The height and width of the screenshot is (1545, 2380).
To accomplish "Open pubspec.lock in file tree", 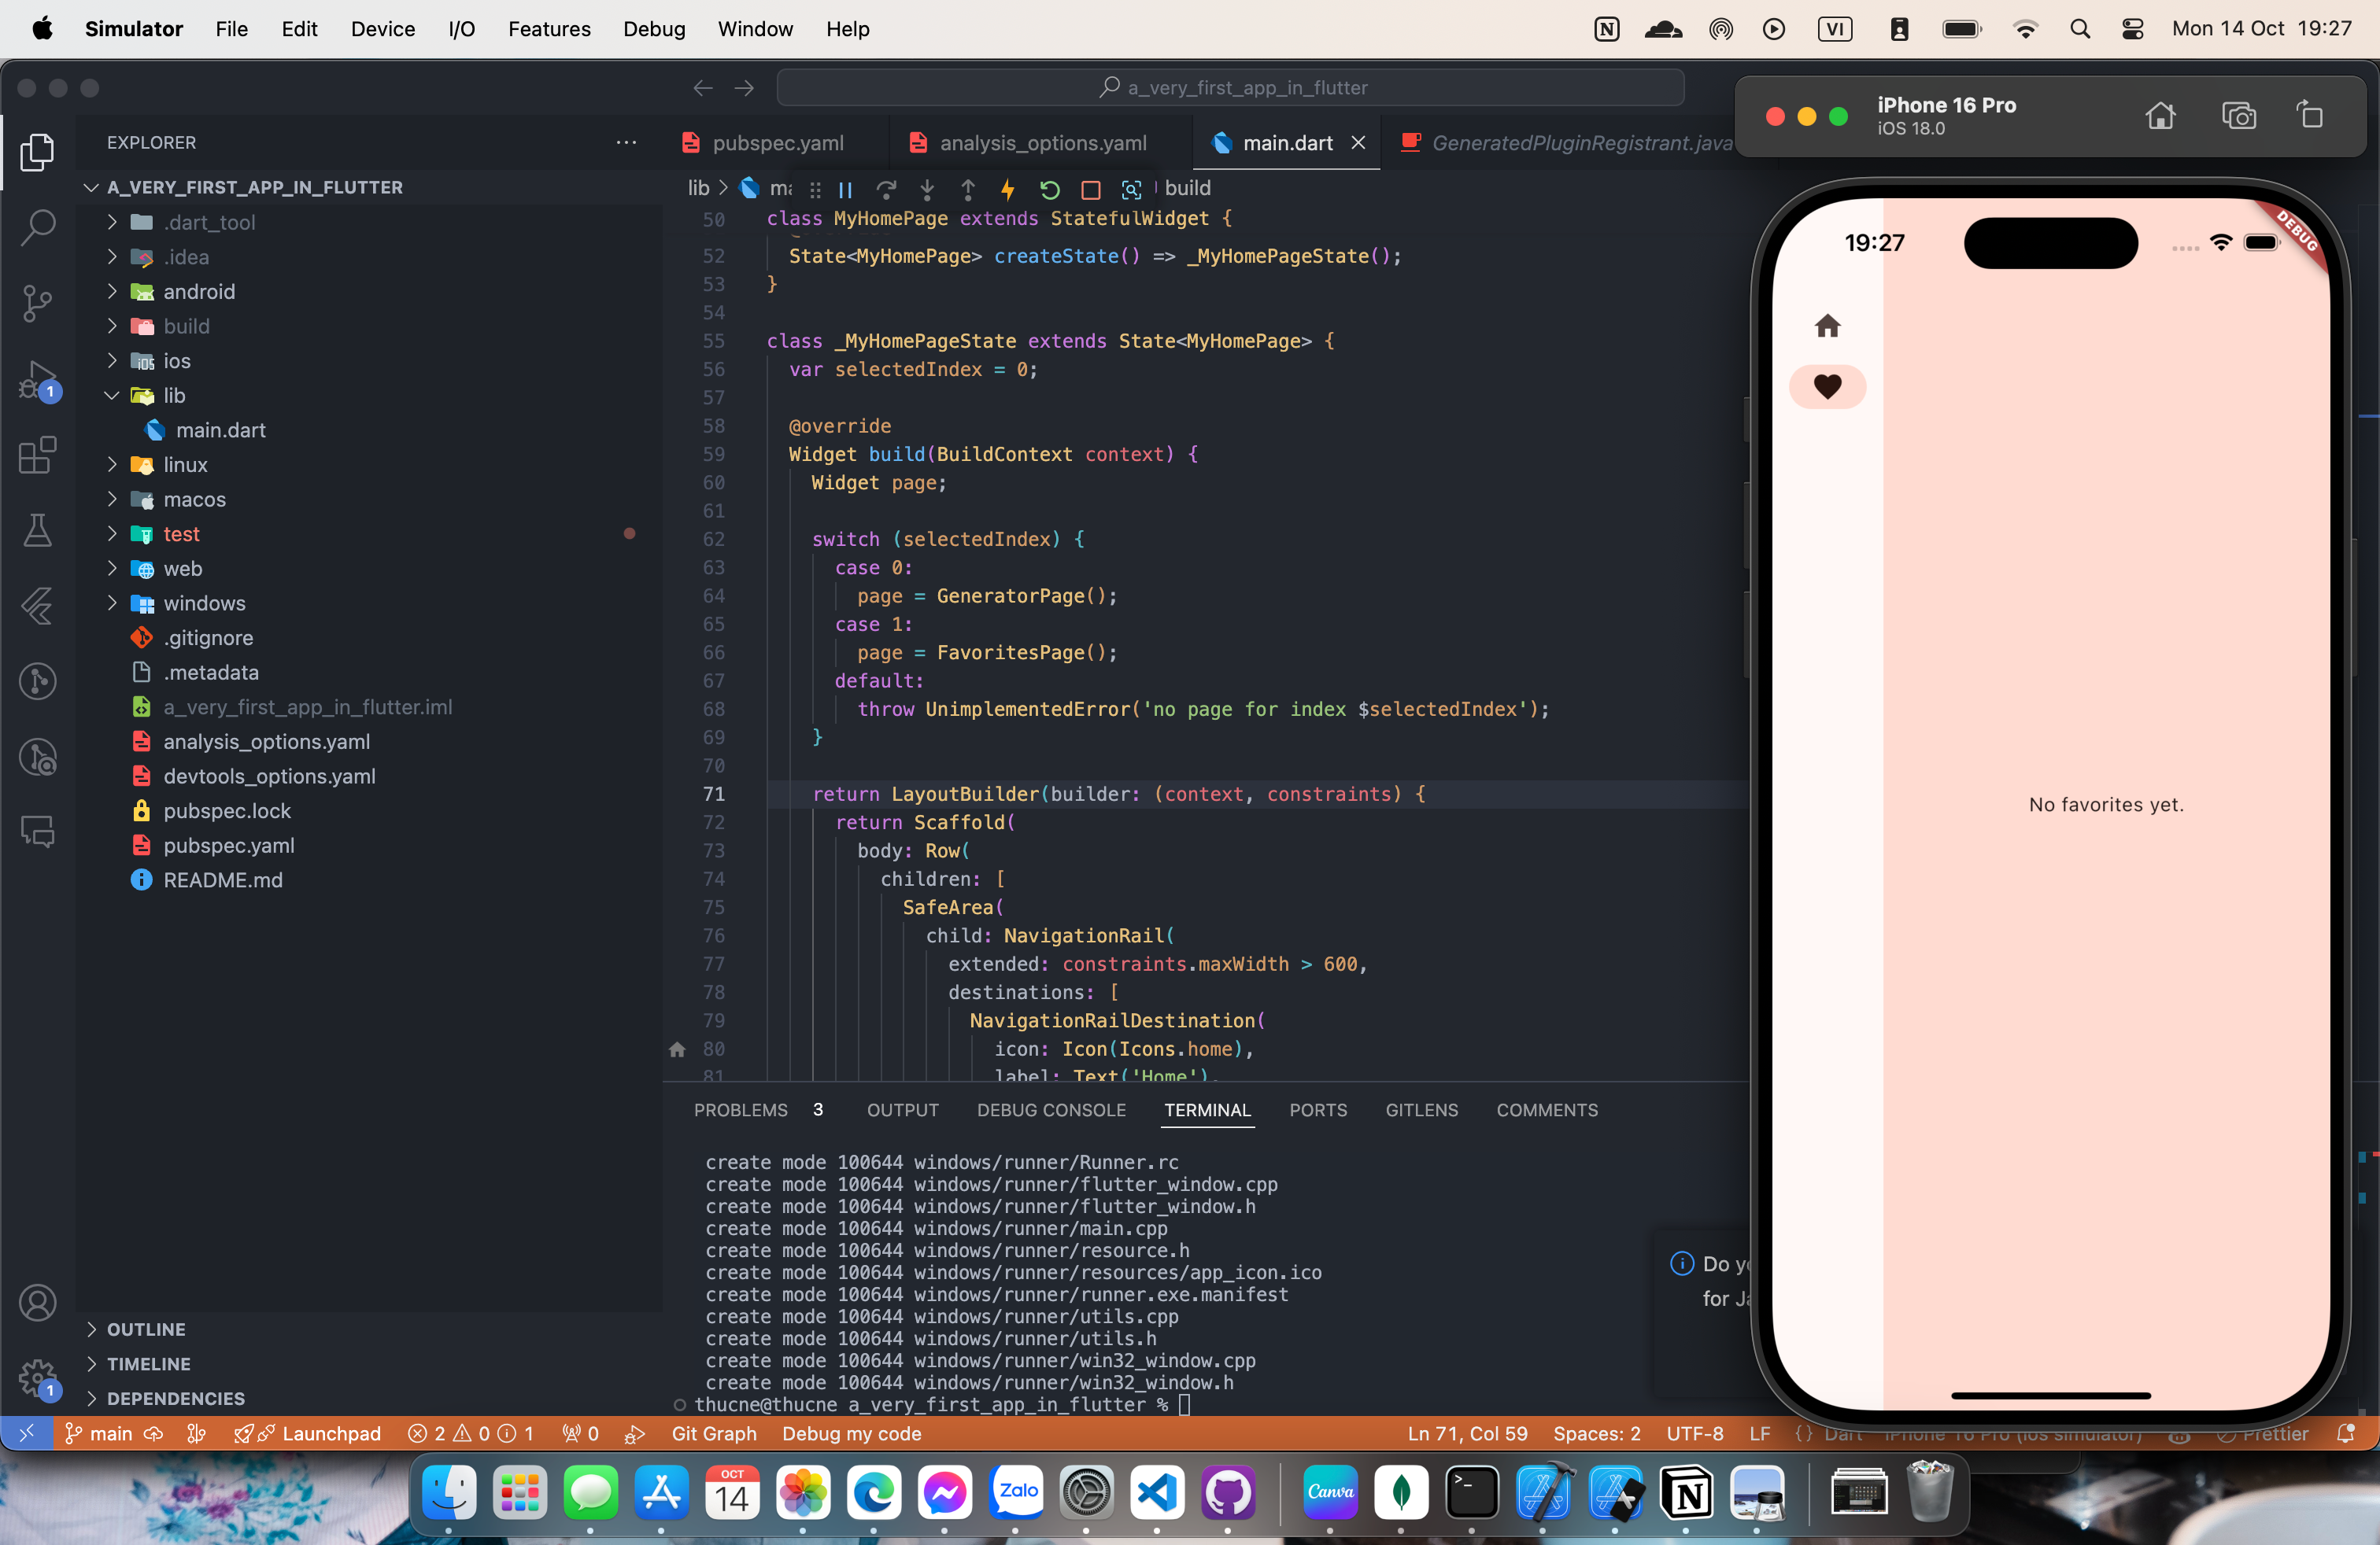I will click(227, 810).
